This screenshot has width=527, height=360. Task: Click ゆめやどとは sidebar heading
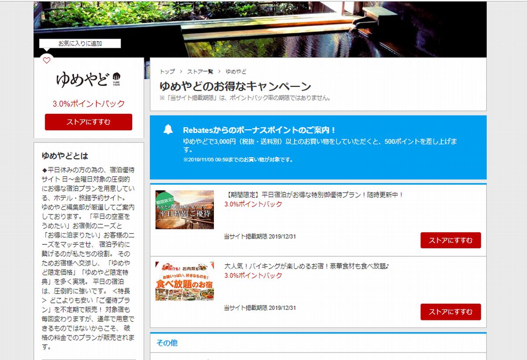click(x=65, y=156)
